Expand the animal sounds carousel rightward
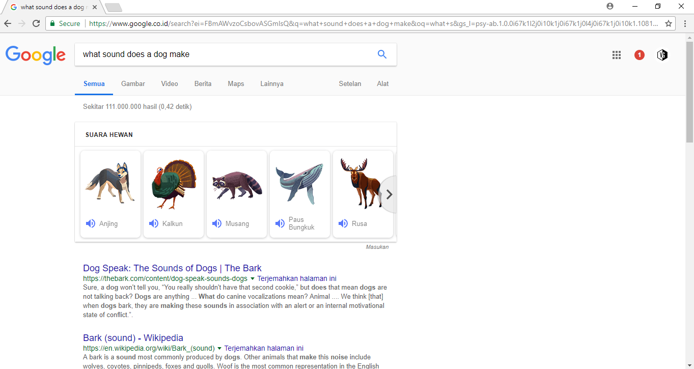Screen dimensions: 694x369 click(x=389, y=194)
